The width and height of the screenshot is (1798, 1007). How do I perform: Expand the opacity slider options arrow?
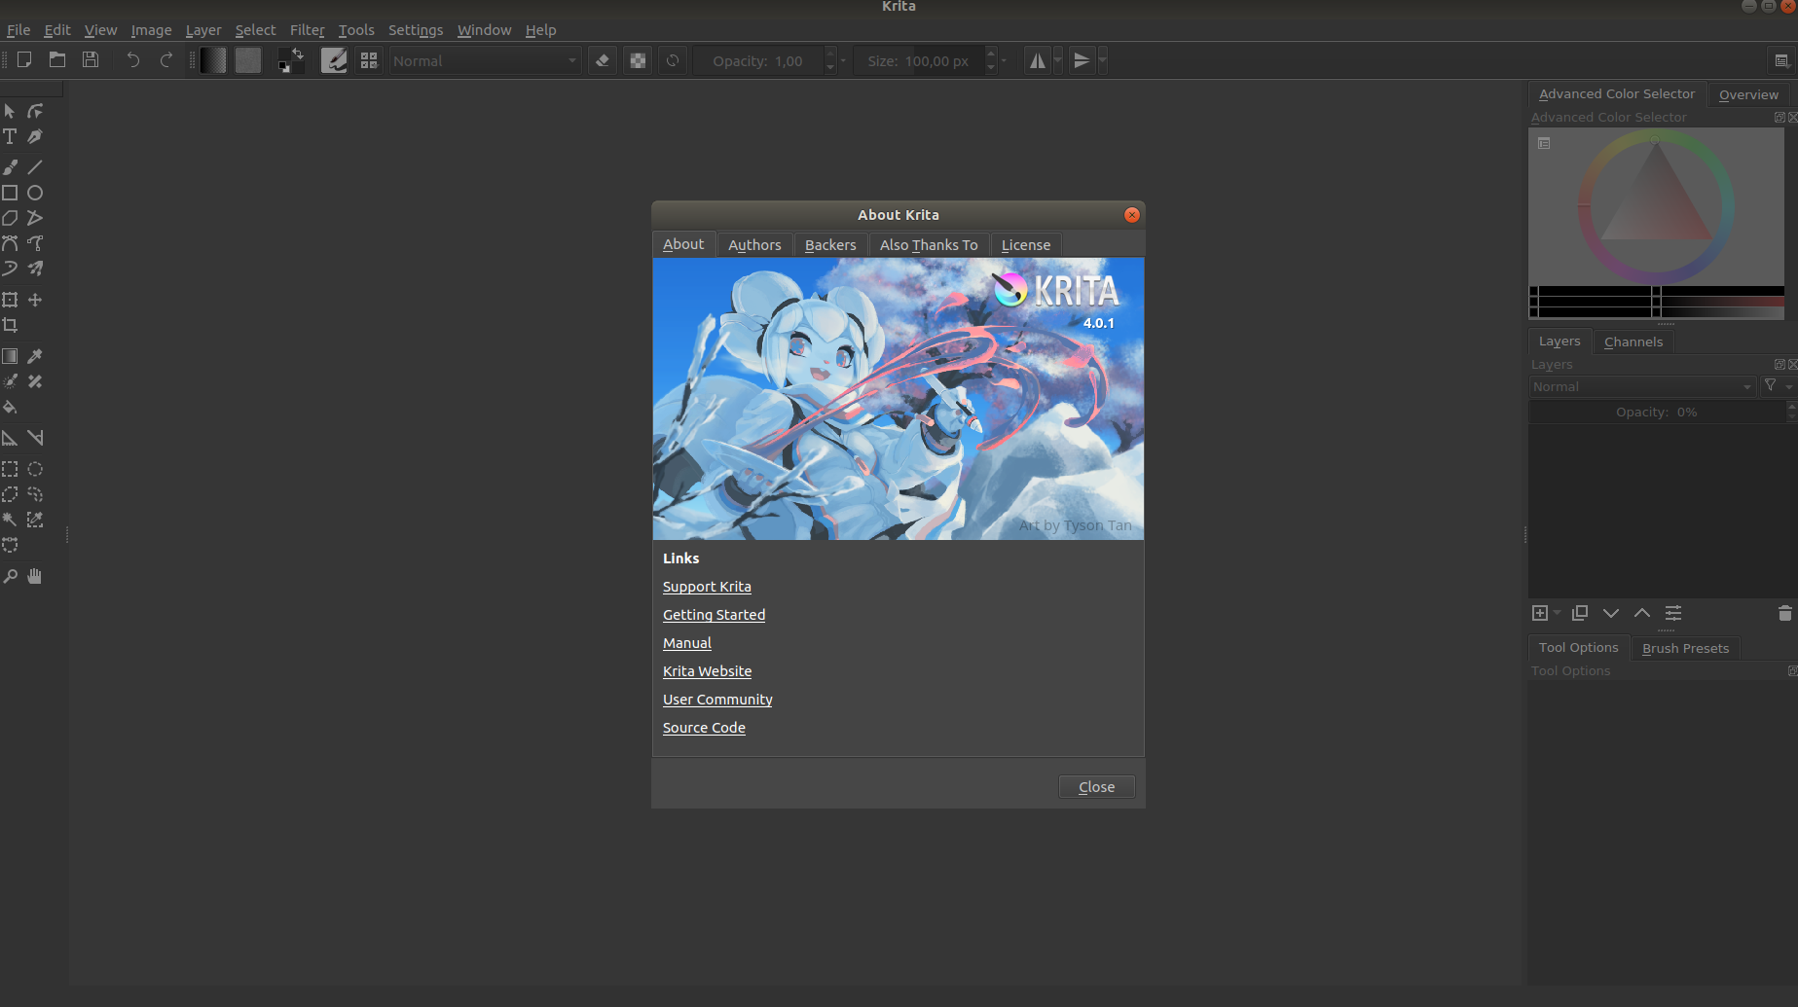point(843,60)
